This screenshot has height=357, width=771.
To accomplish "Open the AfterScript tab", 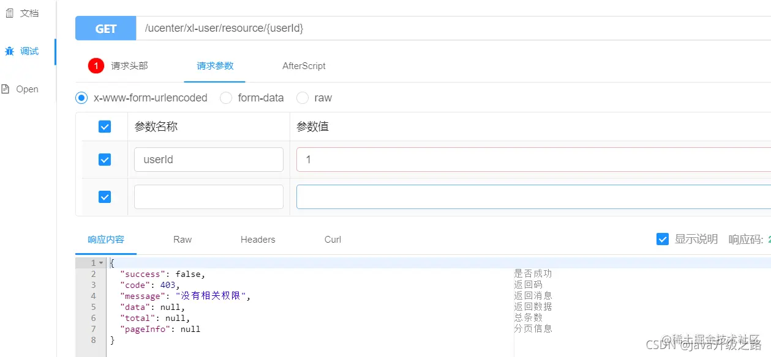I will 304,66.
